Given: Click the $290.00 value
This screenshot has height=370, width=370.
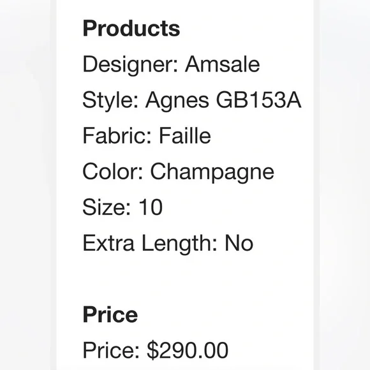Looking at the screenshot, I should [188, 350].
